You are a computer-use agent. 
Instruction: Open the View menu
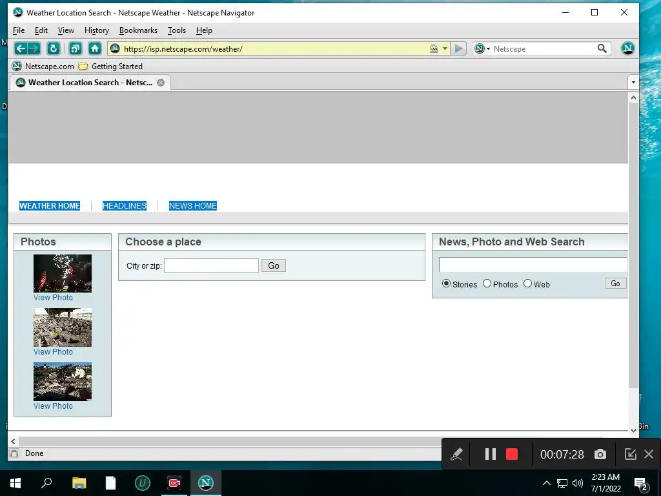click(66, 30)
